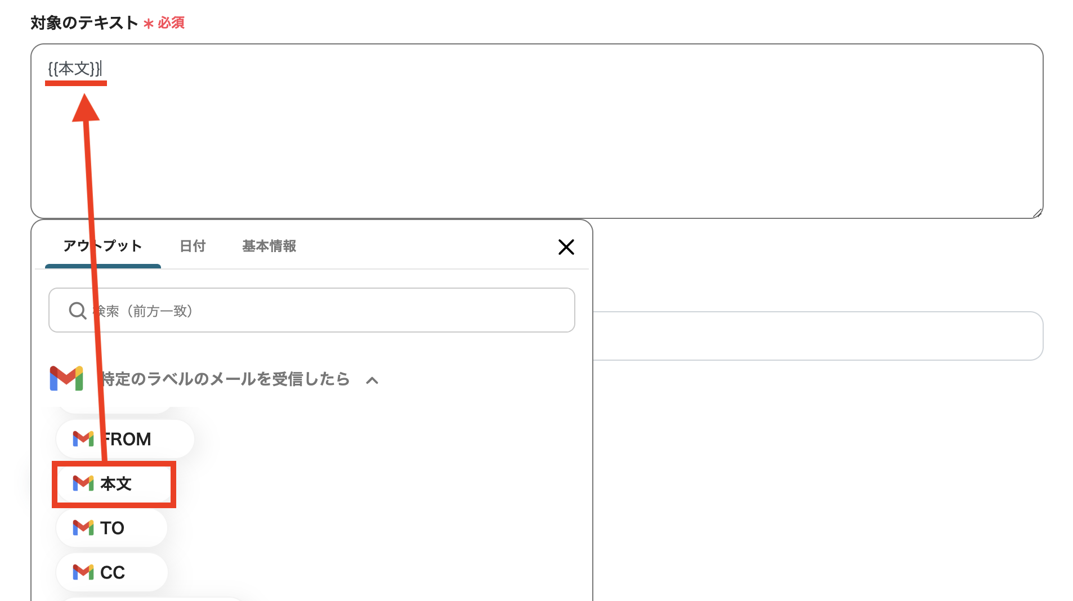This screenshot has height=601, width=1073.
Task: Click the Gmail icon next to FROM
Action: pos(83,439)
